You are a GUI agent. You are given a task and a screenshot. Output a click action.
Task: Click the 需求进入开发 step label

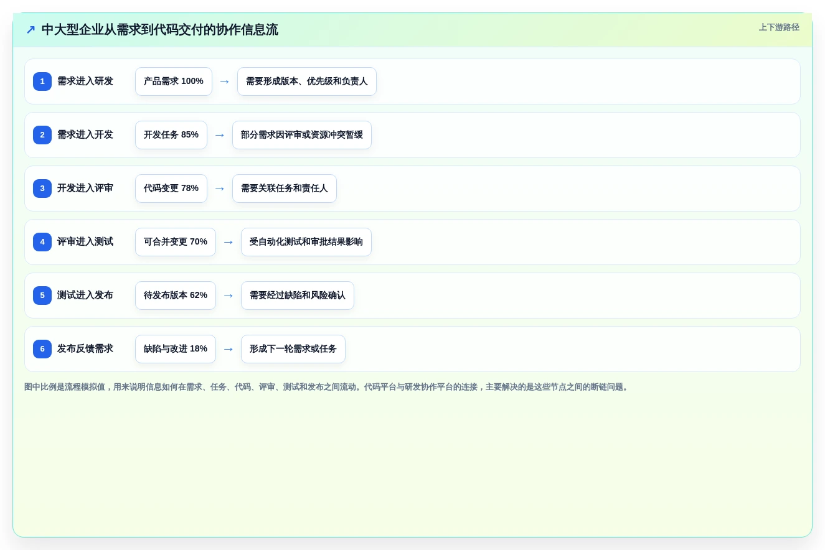pos(85,135)
